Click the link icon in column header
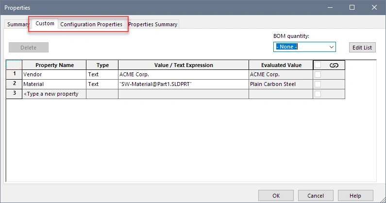The width and height of the screenshot is (386, 203). (333, 65)
